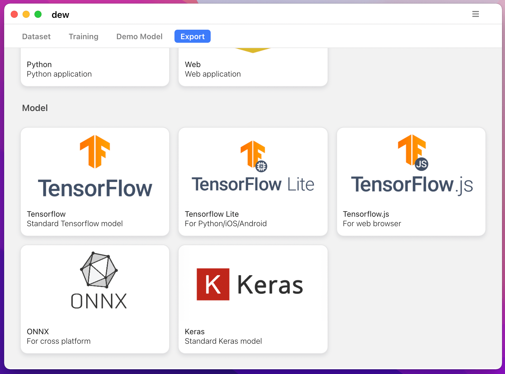Select the Export tab
The width and height of the screenshot is (505, 374).
click(x=193, y=36)
